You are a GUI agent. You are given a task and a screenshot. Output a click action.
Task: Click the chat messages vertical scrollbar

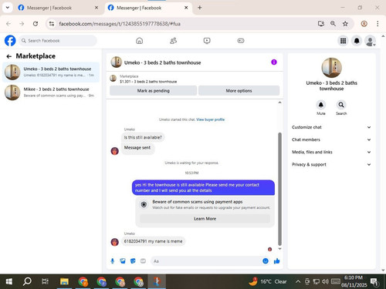pyautogui.click(x=279, y=189)
